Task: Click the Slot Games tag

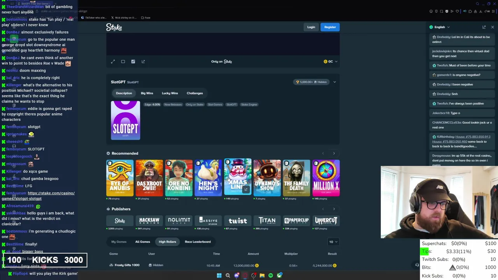Action: (x=215, y=105)
